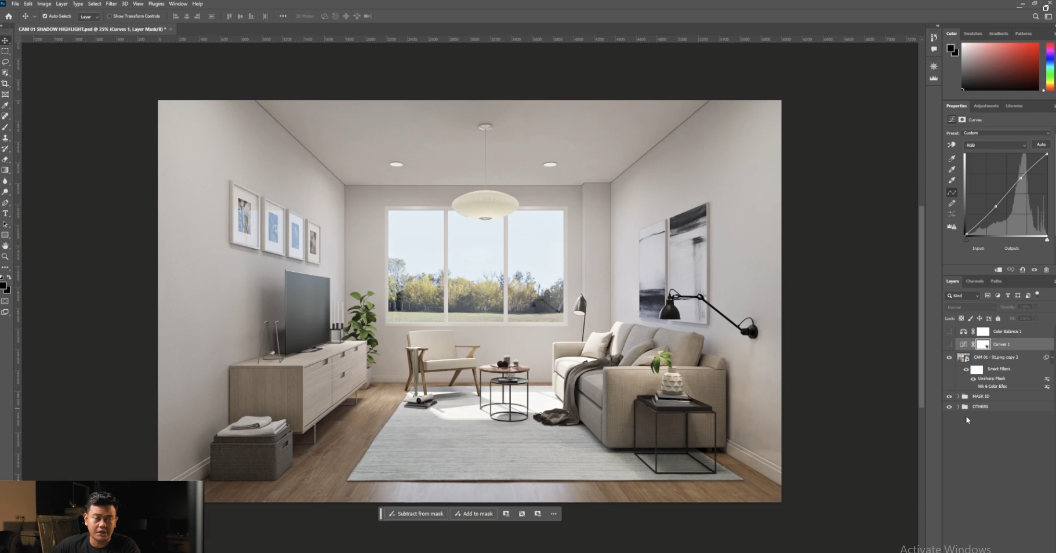This screenshot has width=1056, height=553.
Task: Select the Curves 1 layer mask thumbnail
Action: click(984, 344)
